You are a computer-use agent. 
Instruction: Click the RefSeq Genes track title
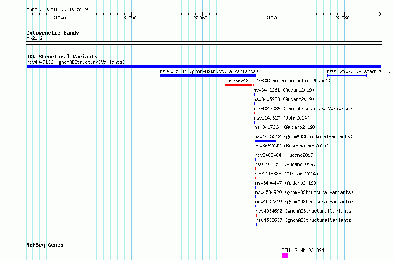[x=45, y=245]
